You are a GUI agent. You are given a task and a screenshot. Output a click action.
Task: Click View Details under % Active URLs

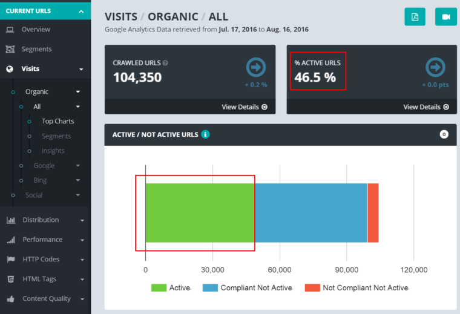pyautogui.click(x=426, y=107)
